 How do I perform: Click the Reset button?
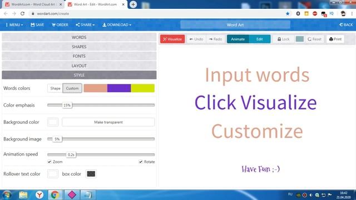point(314,39)
